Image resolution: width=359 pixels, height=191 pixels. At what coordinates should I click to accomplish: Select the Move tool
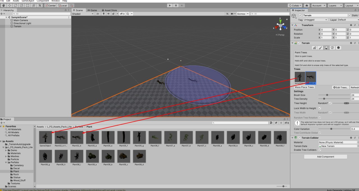point(9,5)
